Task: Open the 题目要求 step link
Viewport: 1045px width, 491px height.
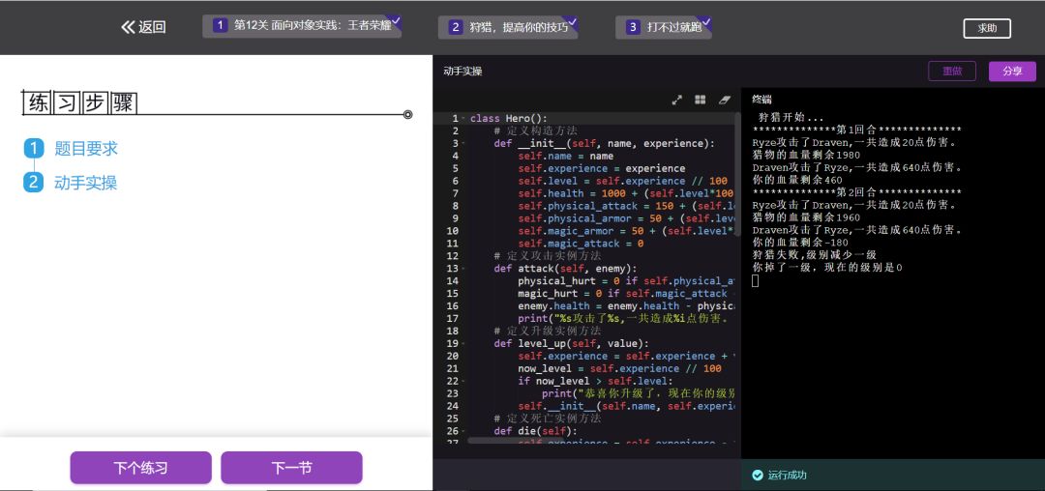Action: coord(86,149)
